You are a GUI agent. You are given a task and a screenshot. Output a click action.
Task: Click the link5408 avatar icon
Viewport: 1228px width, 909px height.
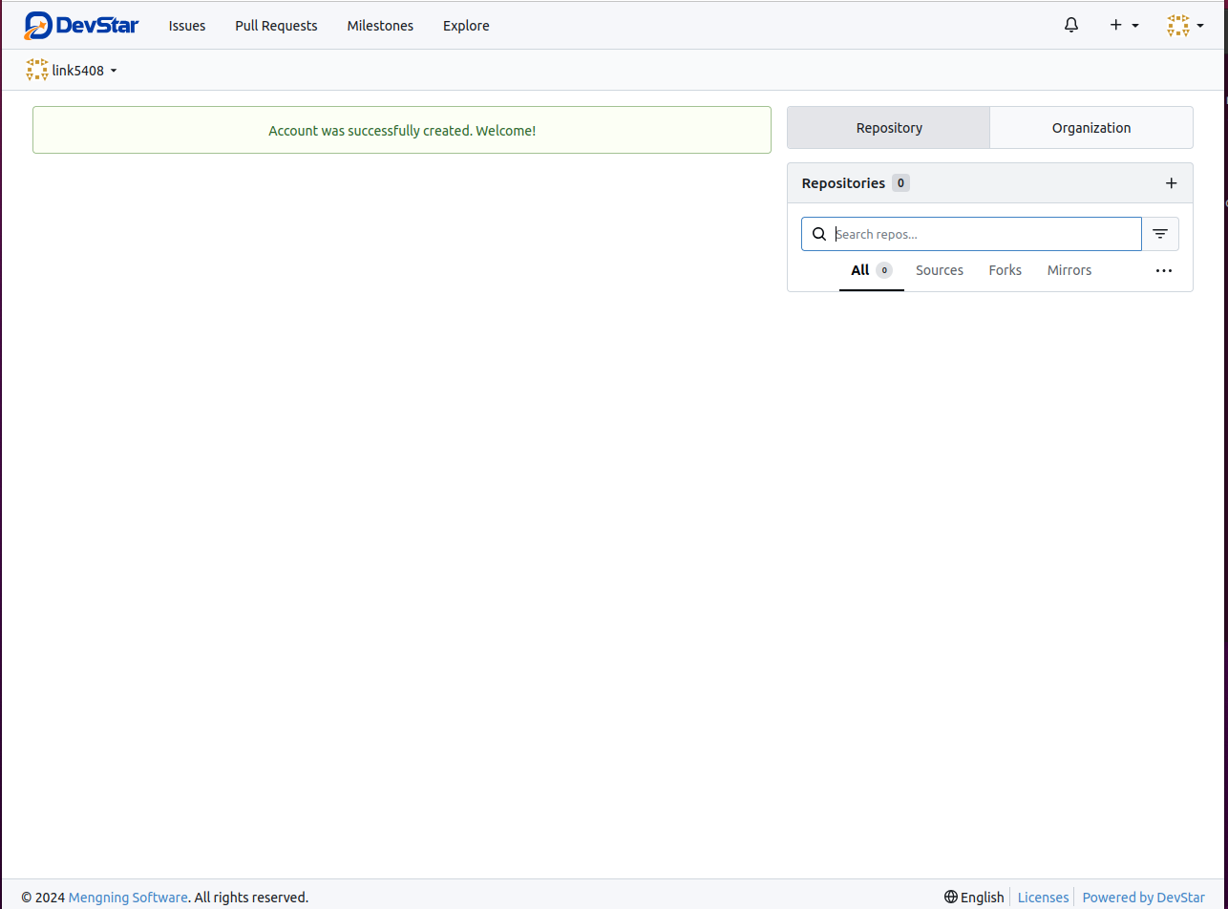coord(36,69)
